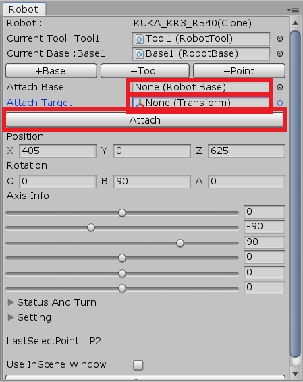Click the Base1 RobotBase script icon
The image size is (303, 382).
coord(140,54)
